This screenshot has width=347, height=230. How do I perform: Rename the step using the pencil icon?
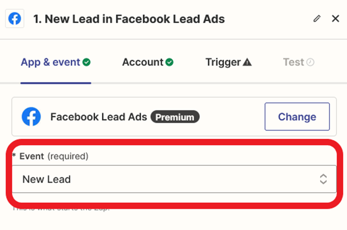coord(316,19)
